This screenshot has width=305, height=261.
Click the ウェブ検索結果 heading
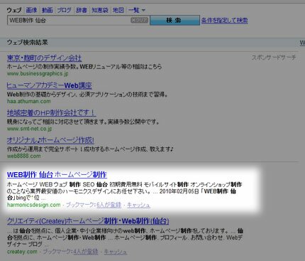28,43
